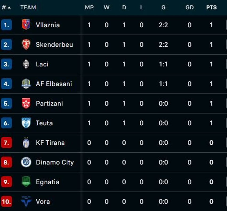Click the Partizani red star logo
Screen dimensions: 227x211
click(26, 103)
